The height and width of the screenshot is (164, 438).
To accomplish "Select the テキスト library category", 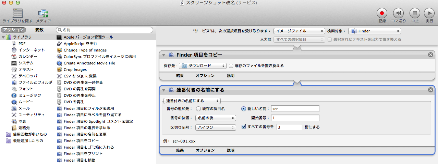I will 26,70.
